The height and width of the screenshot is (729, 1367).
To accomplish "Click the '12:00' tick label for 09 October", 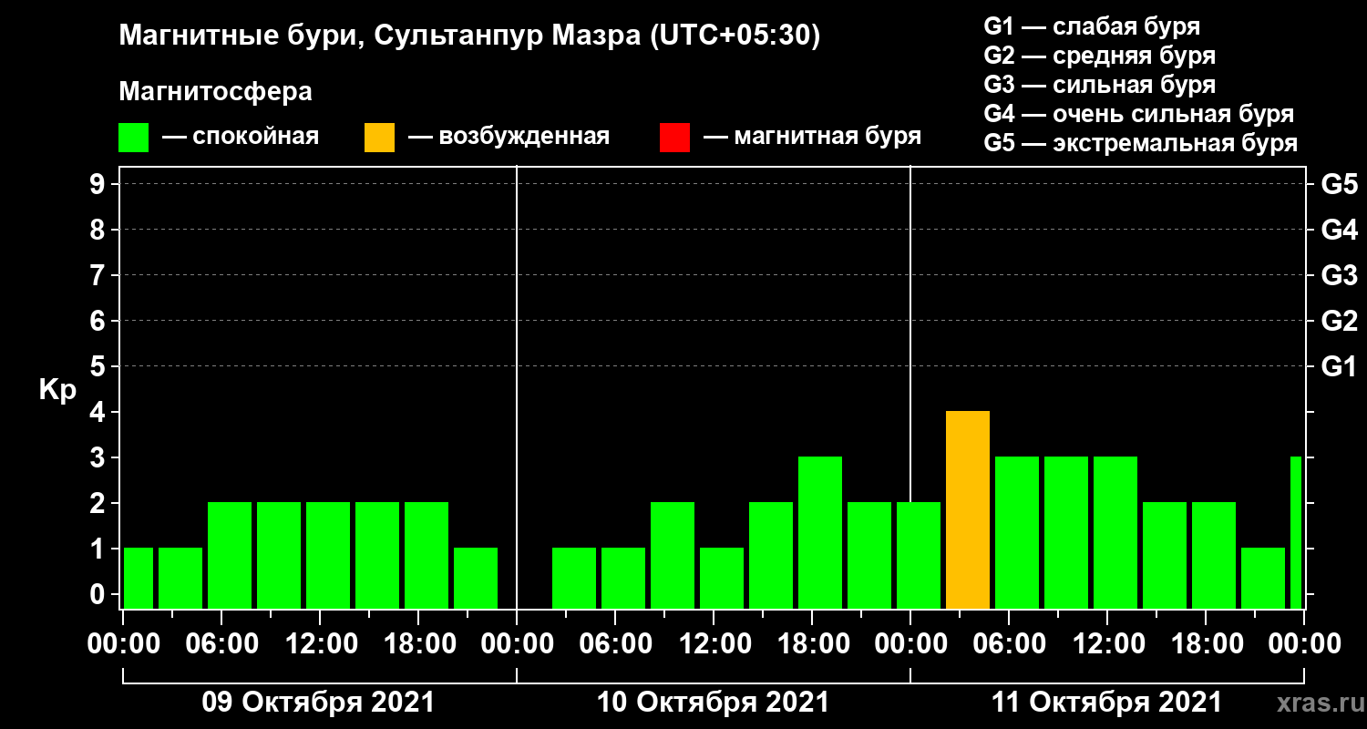I will pyautogui.click(x=320, y=644).
